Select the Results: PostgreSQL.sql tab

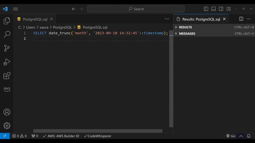201,19
